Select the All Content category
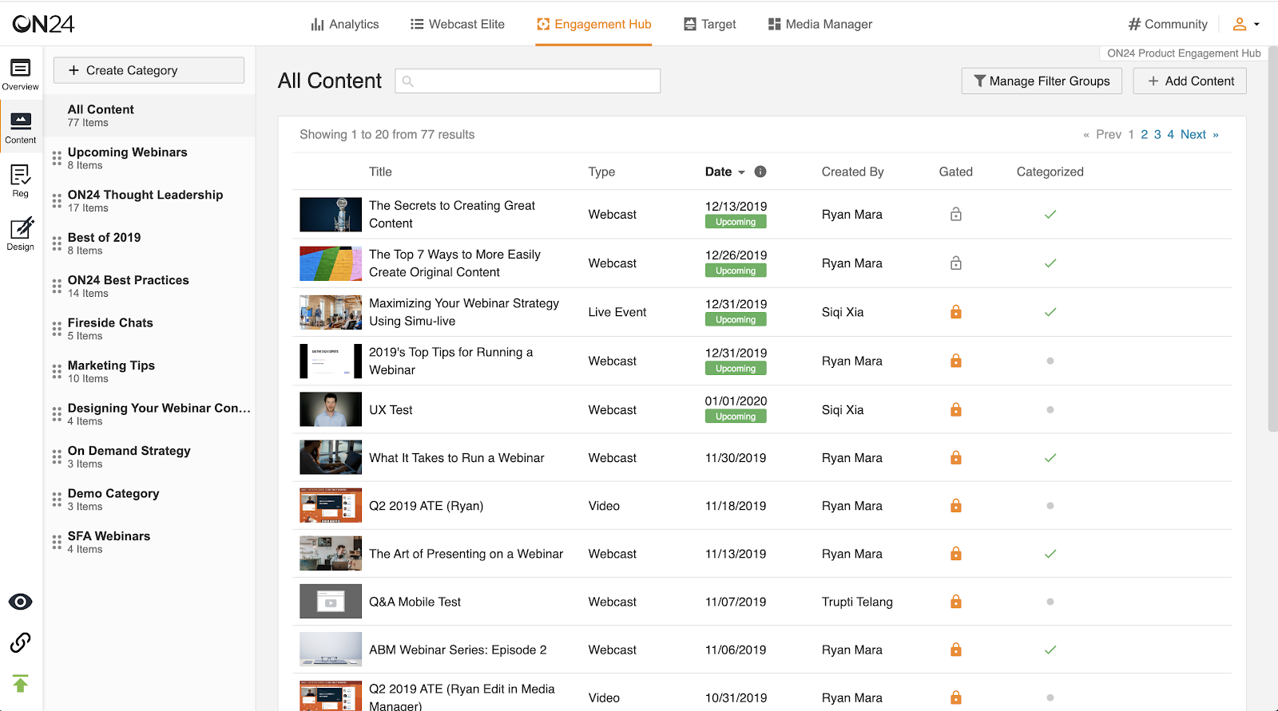Image resolution: width=1278 pixels, height=711 pixels. pyautogui.click(x=149, y=115)
